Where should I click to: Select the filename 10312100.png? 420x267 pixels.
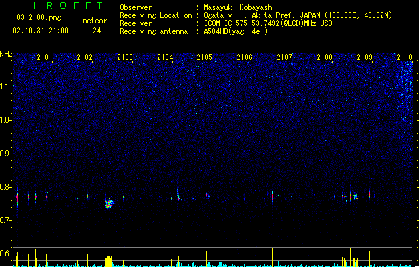coord(37,17)
